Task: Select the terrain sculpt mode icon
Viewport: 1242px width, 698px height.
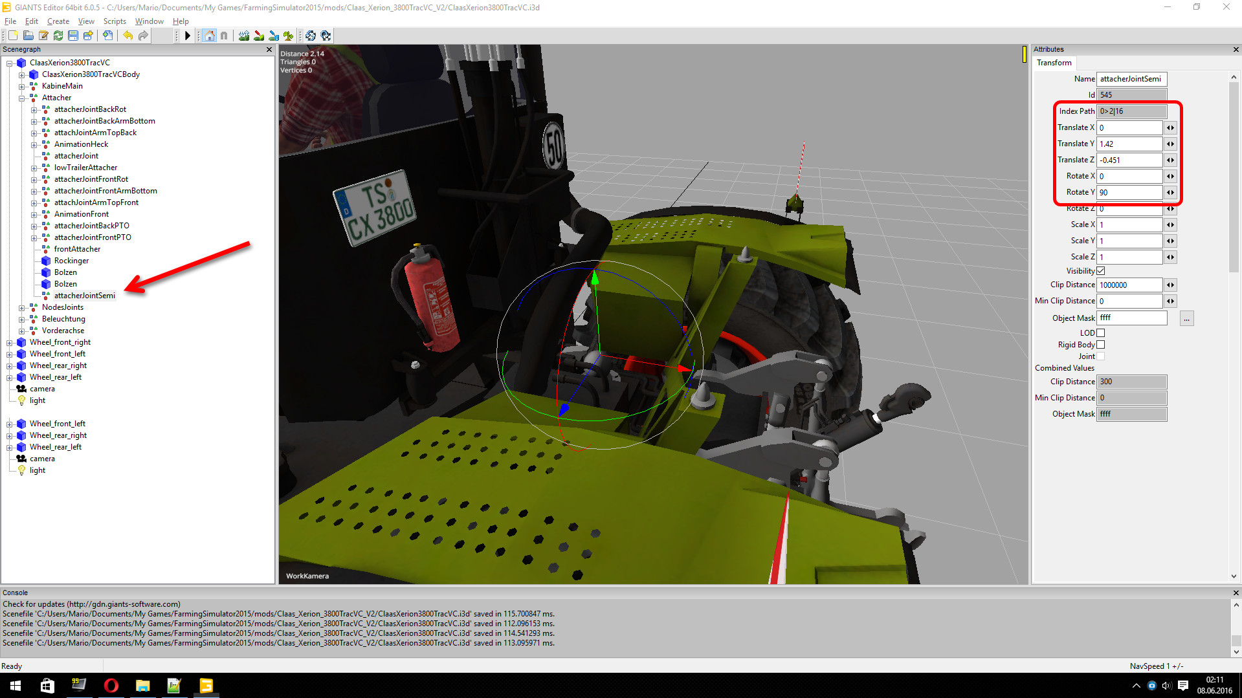Action: (244, 36)
